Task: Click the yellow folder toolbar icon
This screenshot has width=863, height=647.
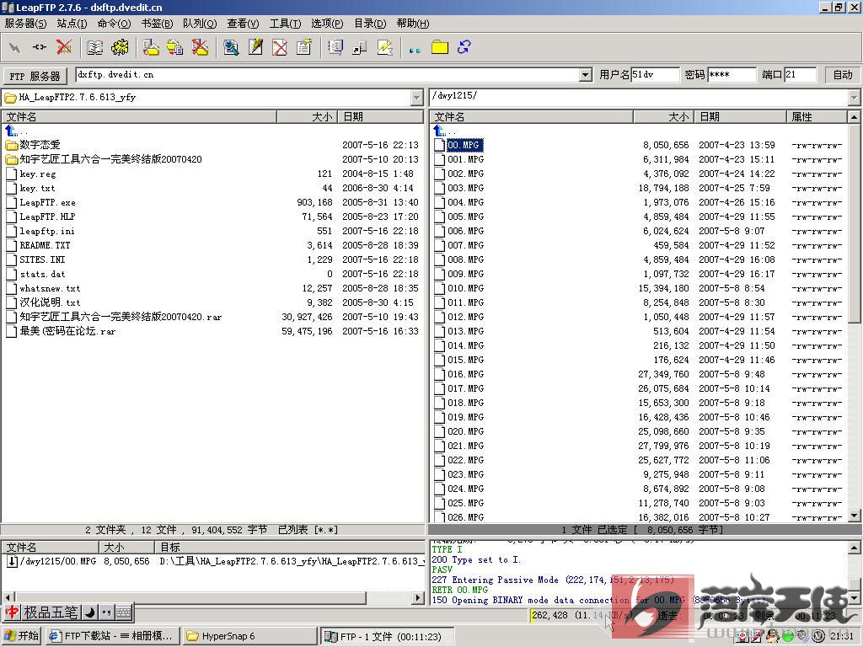Action: click(x=440, y=48)
